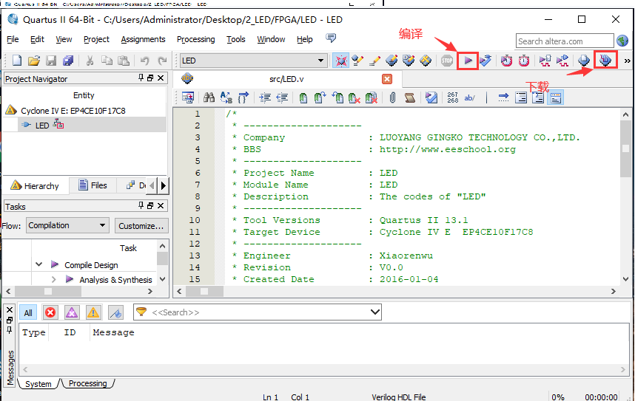Click the Open file folder icon

[34, 61]
